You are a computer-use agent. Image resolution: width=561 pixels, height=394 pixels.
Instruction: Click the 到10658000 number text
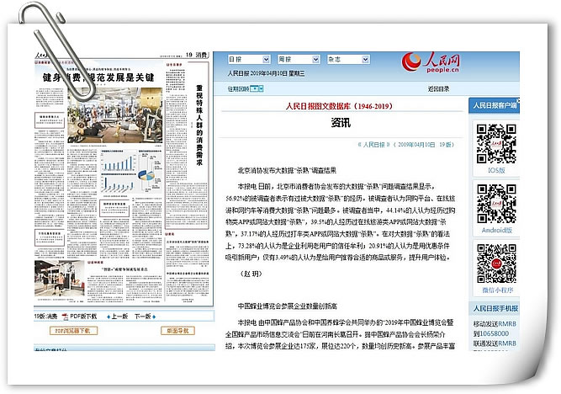[491, 333]
